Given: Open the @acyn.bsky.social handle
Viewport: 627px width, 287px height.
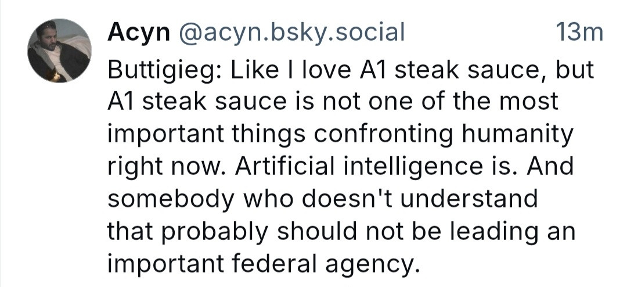Looking at the screenshot, I should pyautogui.click(x=292, y=33).
